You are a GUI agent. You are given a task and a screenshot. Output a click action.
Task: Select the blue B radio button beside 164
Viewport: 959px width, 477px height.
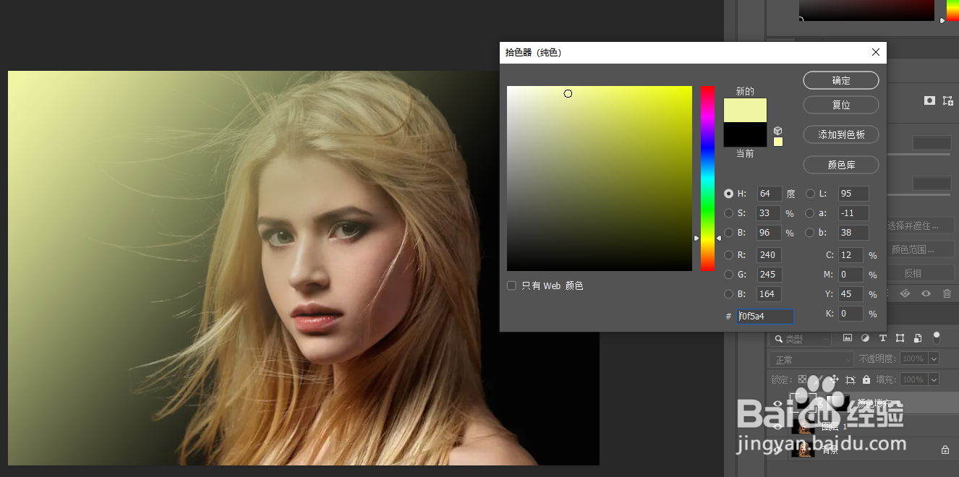click(x=728, y=294)
